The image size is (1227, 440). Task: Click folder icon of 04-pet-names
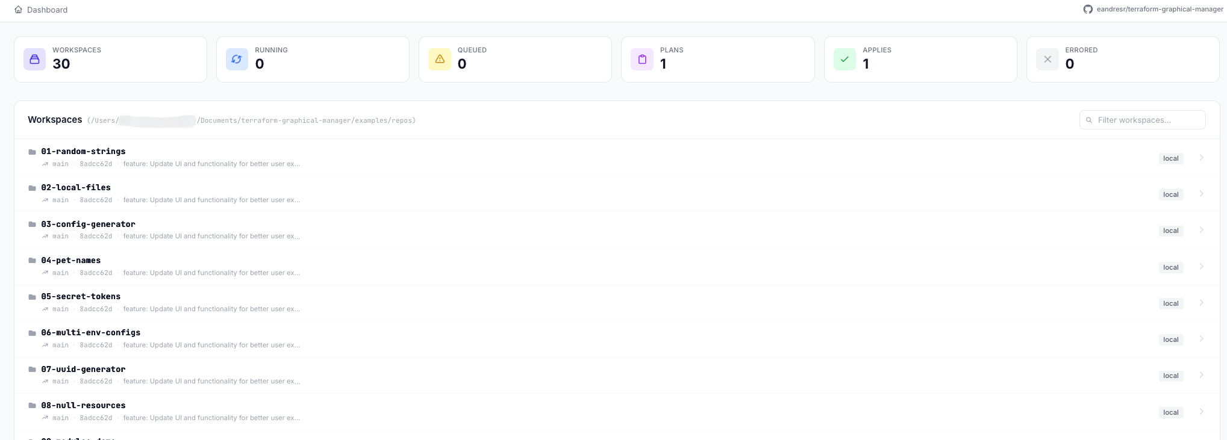[x=33, y=260]
